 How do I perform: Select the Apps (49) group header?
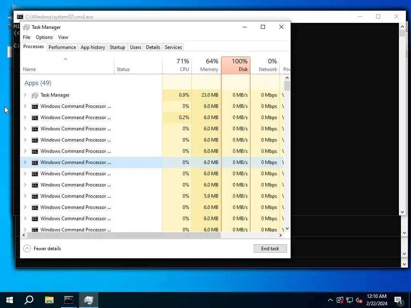(x=38, y=83)
